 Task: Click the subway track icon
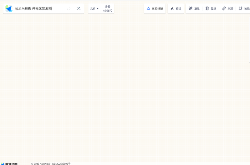pyautogui.click(x=241, y=8)
